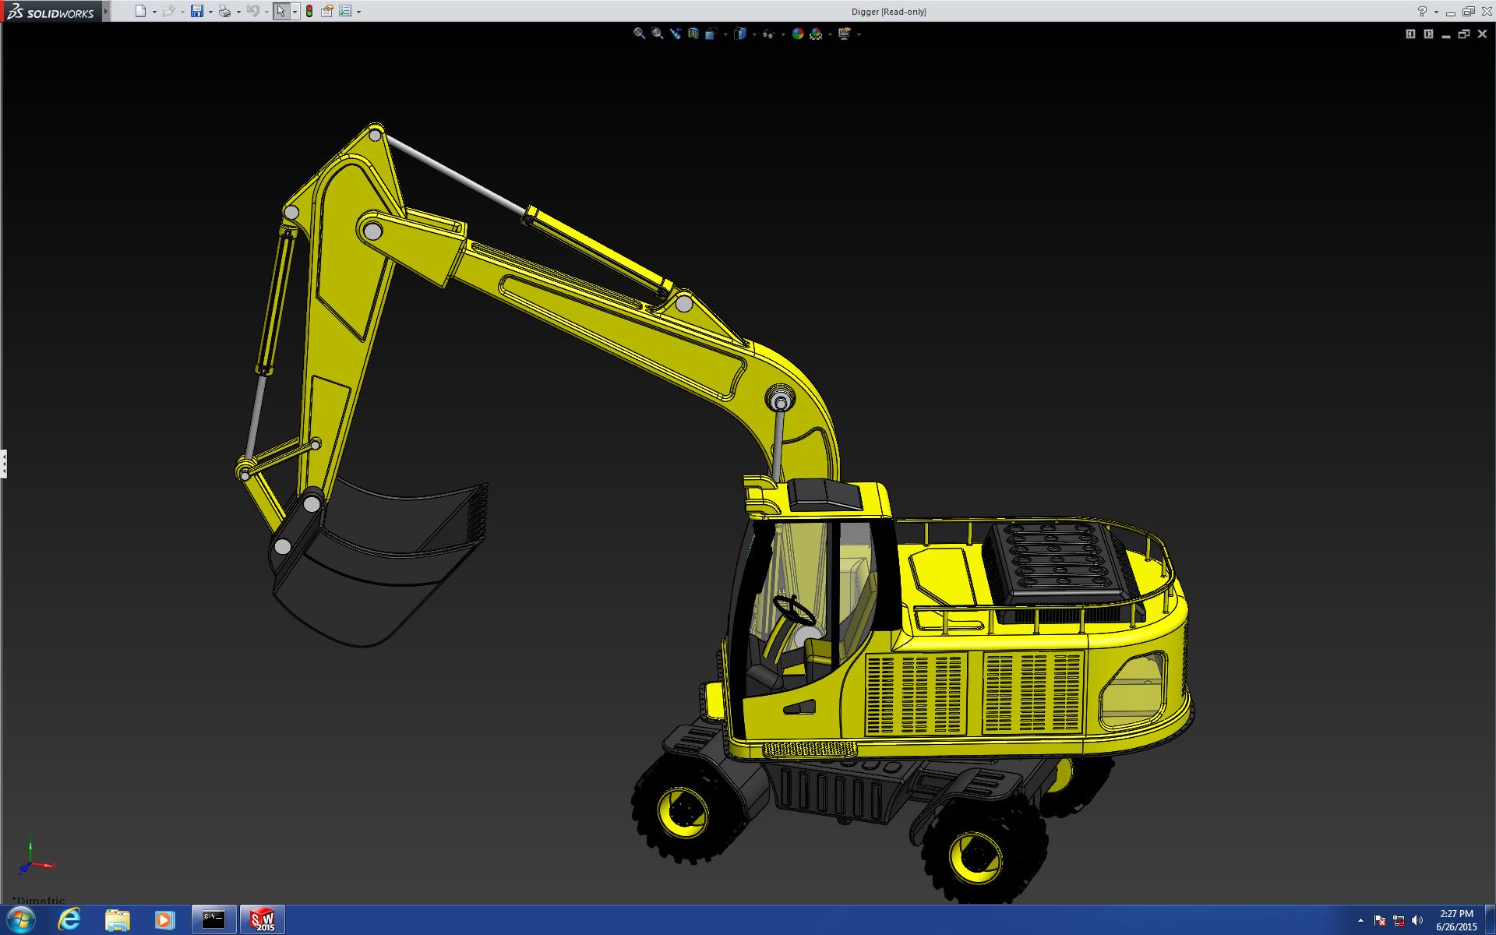Click the New document icon

(x=140, y=11)
